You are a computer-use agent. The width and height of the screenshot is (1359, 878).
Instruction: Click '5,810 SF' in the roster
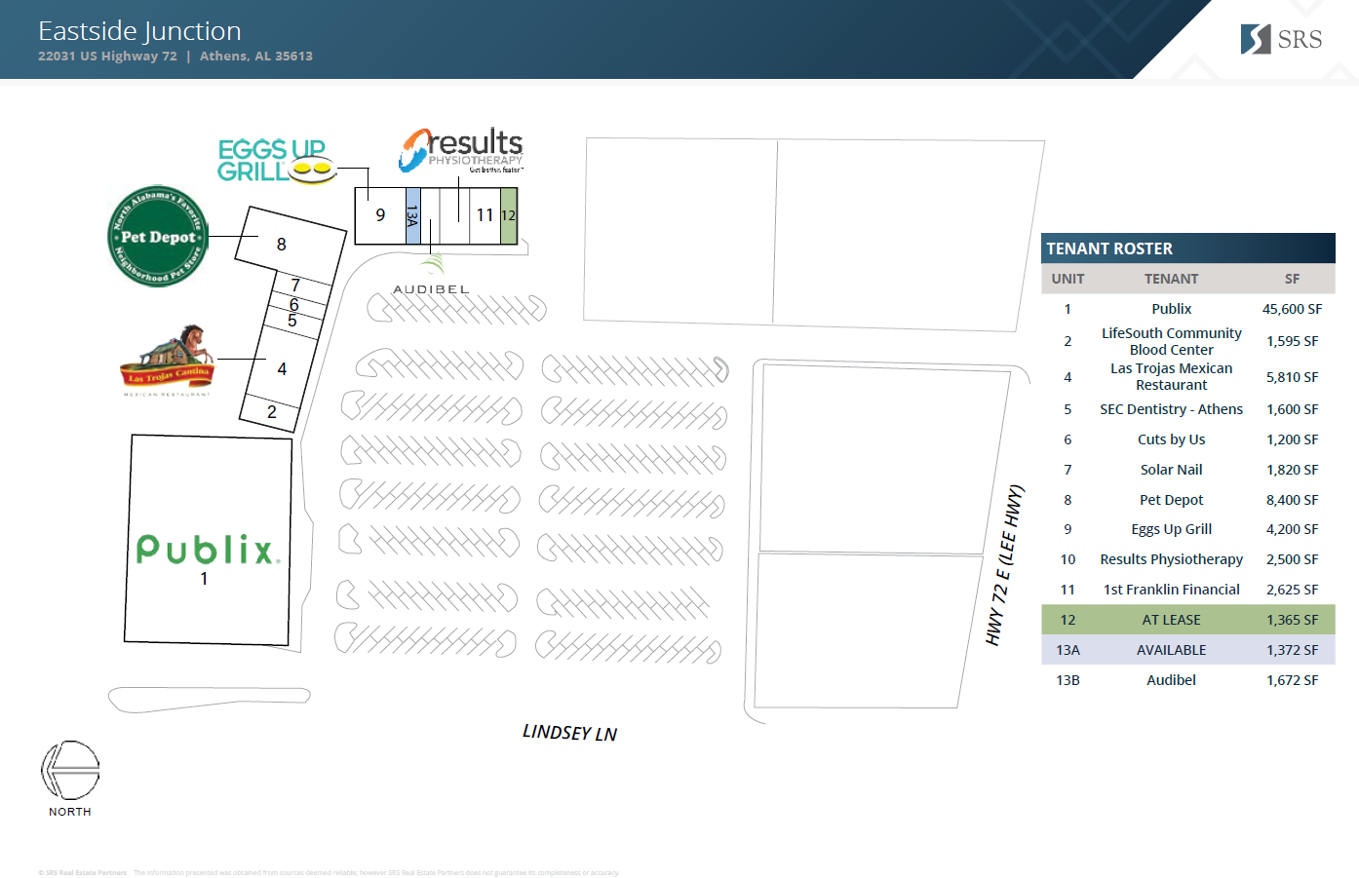[1292, 377]
